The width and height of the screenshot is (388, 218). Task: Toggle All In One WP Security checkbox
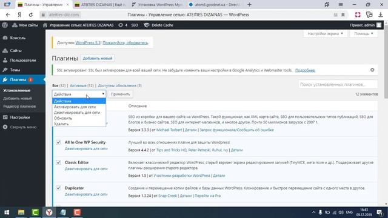pyautogui.click(x=58, y=142)
